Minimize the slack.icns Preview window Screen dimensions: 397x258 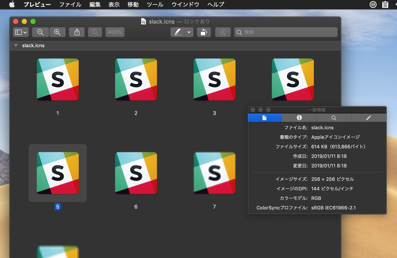point(24,22)
